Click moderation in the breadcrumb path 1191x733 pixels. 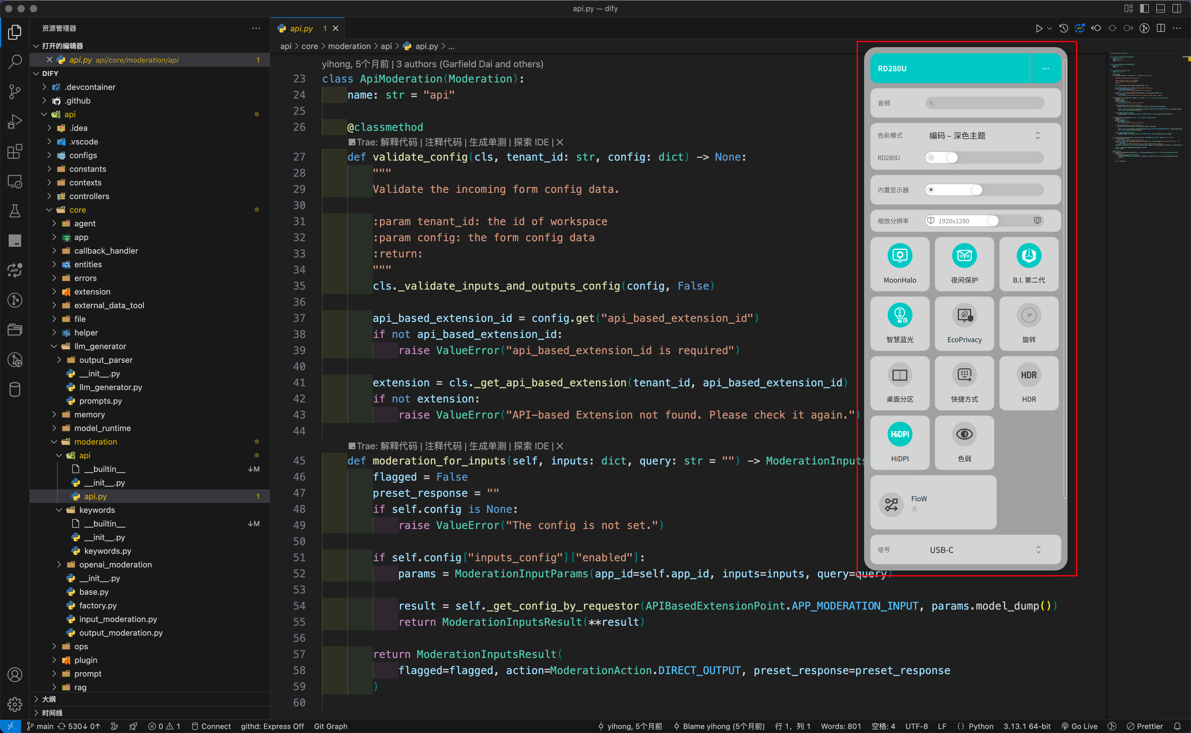click(x=349, y=46)
